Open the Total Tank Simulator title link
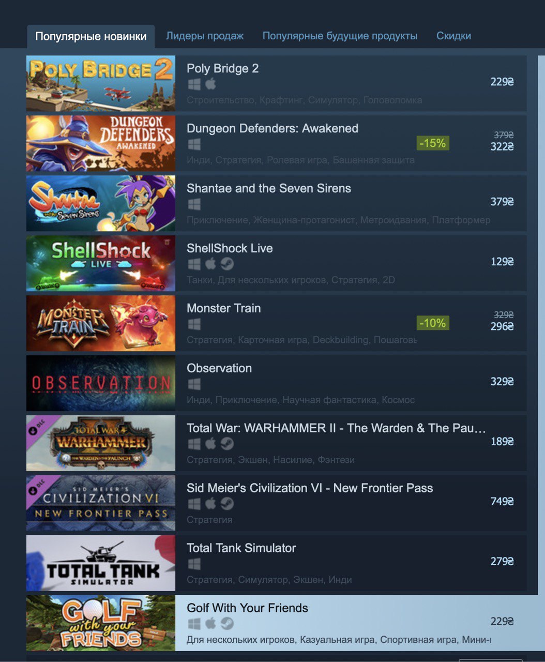 pyautogui.click(x=241, y=548)
